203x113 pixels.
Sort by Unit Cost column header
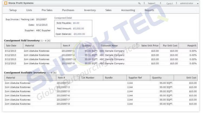click(186, 78)
